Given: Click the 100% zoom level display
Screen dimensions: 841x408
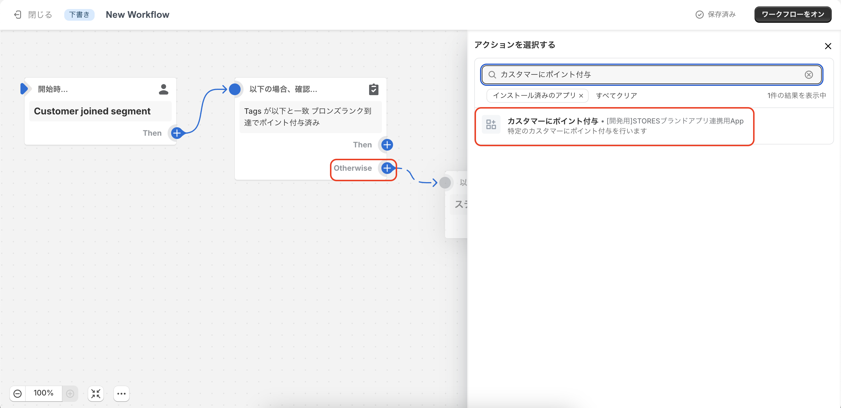Looking at the screenshot, I should click(44, 393).
